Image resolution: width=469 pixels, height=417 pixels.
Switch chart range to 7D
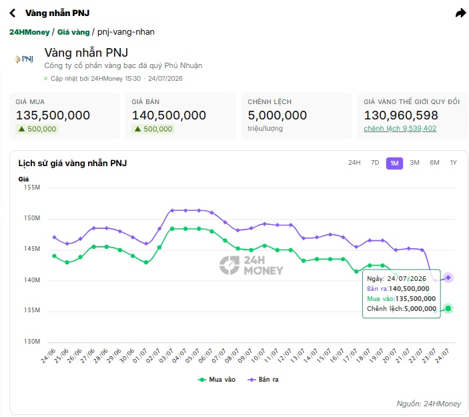(375, 163)
